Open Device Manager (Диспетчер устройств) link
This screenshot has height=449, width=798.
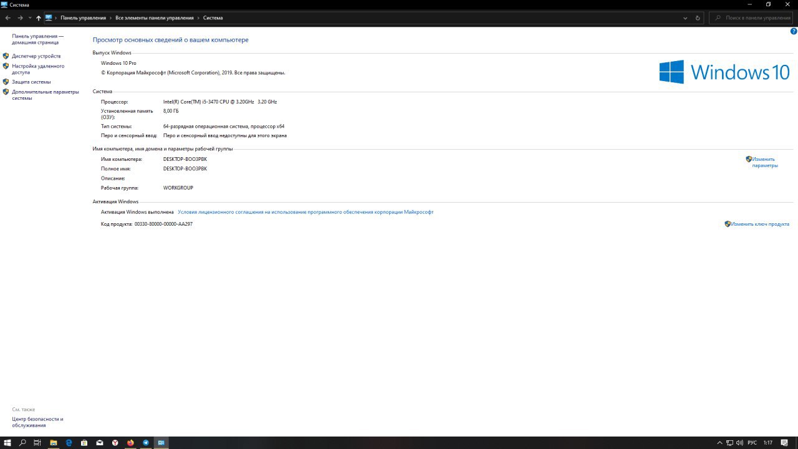pos(36,56)
